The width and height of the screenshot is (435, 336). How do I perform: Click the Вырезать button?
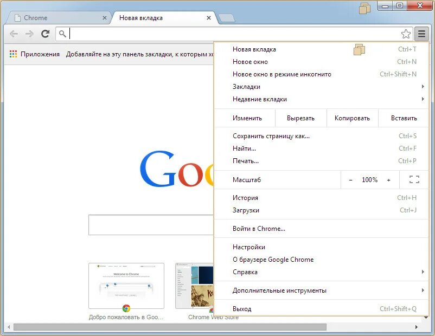click(x=300, y=118)
